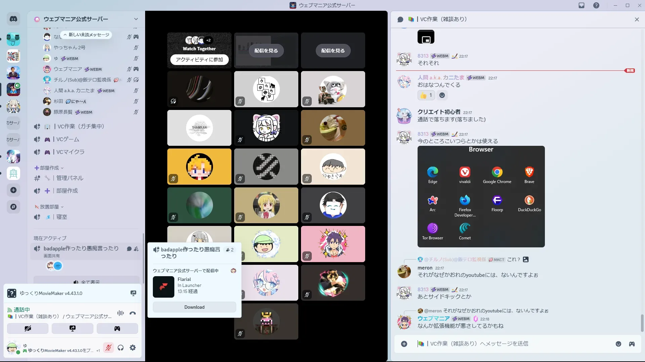Disconnect from the voice call
Screen dimensions: 645x362
coord(133,313)
